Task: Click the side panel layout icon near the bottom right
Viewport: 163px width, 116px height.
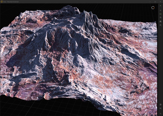Action: (x=160, y=104)
